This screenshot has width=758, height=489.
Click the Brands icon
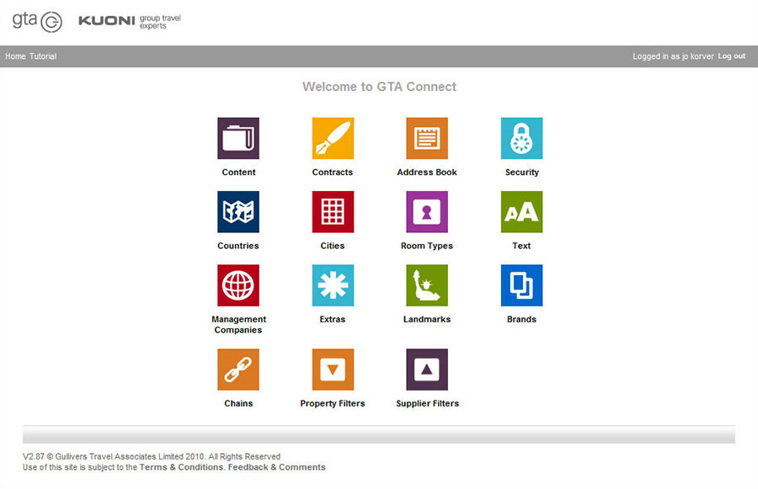pos(521,286)
